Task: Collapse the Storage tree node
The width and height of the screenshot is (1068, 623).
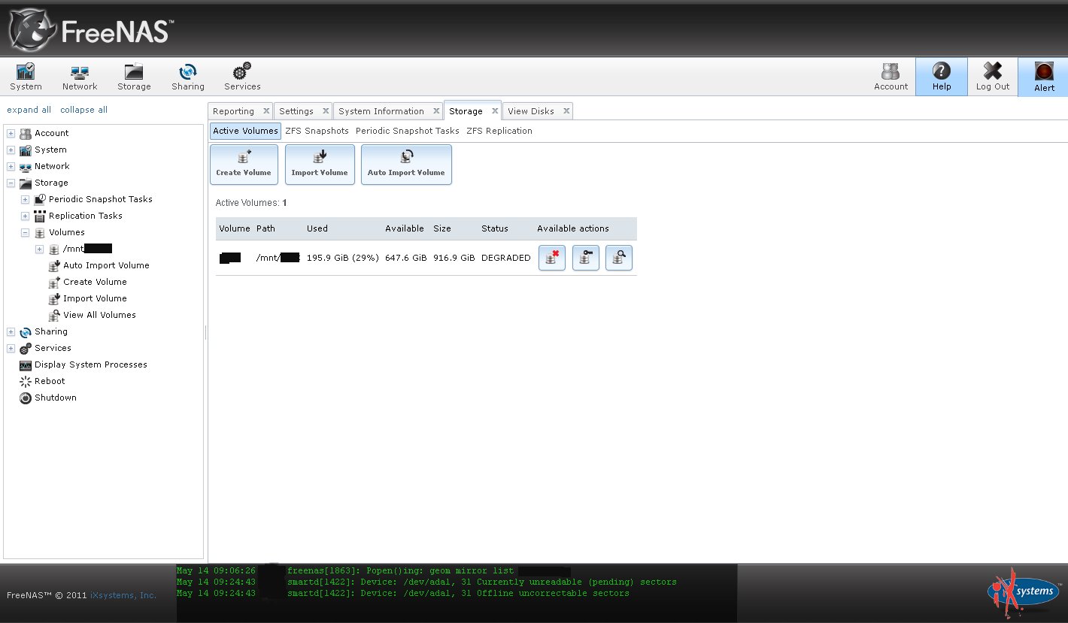Action: [11, 183]
